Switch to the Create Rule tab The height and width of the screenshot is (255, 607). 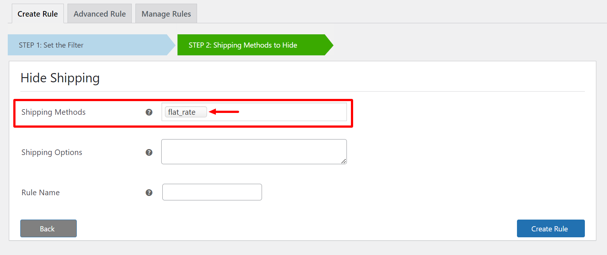(x=38, y=14)
